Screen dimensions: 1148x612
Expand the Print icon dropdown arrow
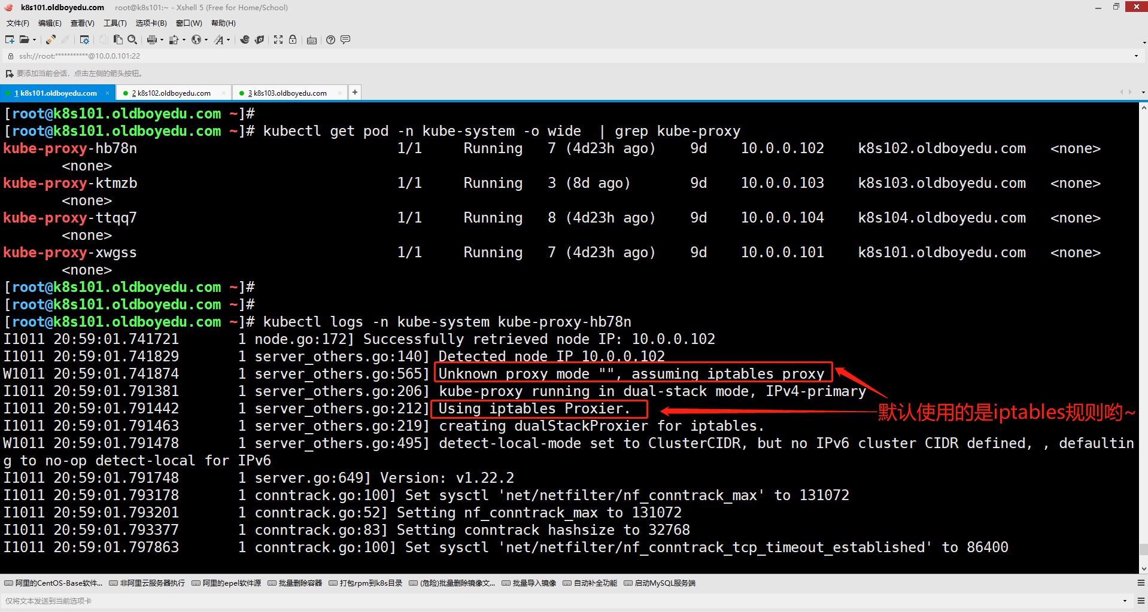tap(162, 40)
